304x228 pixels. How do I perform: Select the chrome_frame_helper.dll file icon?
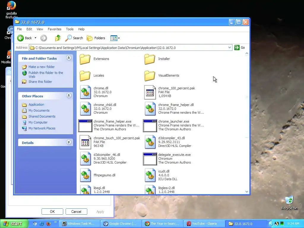[x=150, y=109]
